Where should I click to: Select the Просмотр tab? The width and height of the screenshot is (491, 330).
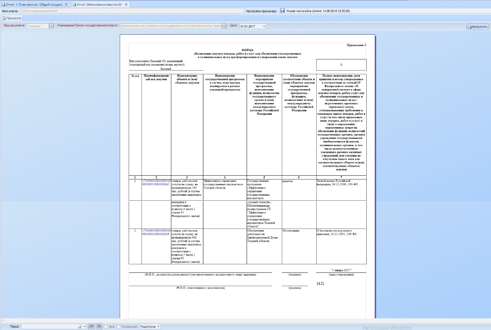pos(12,18)
